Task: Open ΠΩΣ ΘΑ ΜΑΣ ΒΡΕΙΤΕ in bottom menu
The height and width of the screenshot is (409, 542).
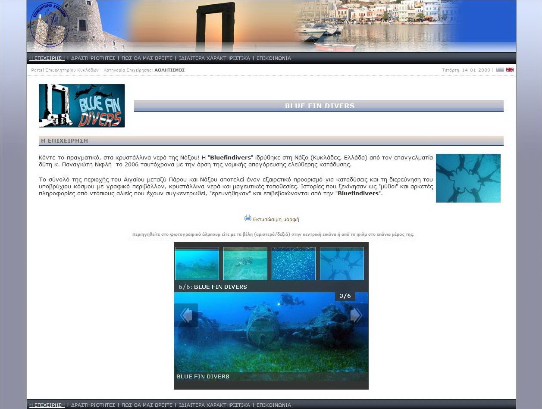Action: point(147,405)
